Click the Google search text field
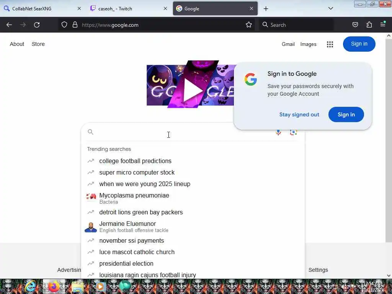The width and height of the screenshot is (392, 294). click(184, 132)
